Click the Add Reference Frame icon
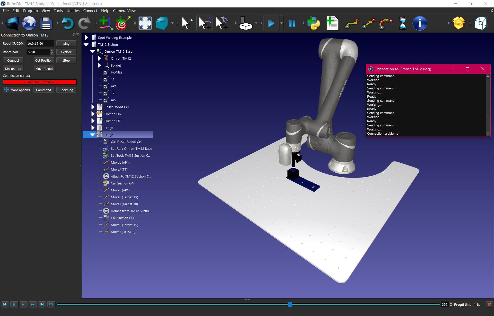This screenshot has width=494, height=316. click(x=106, y=23)
